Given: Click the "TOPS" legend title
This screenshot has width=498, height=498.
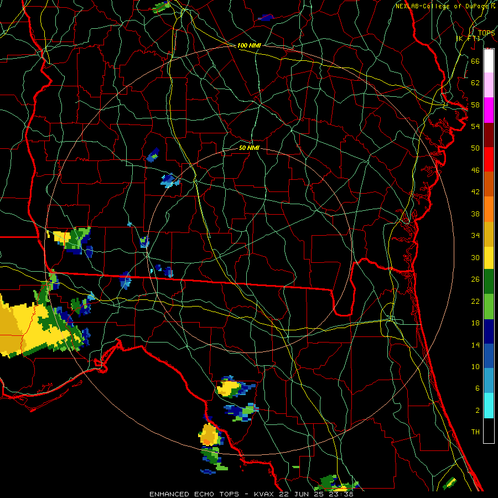Looking at the screenshot, I should pos(486,33).
